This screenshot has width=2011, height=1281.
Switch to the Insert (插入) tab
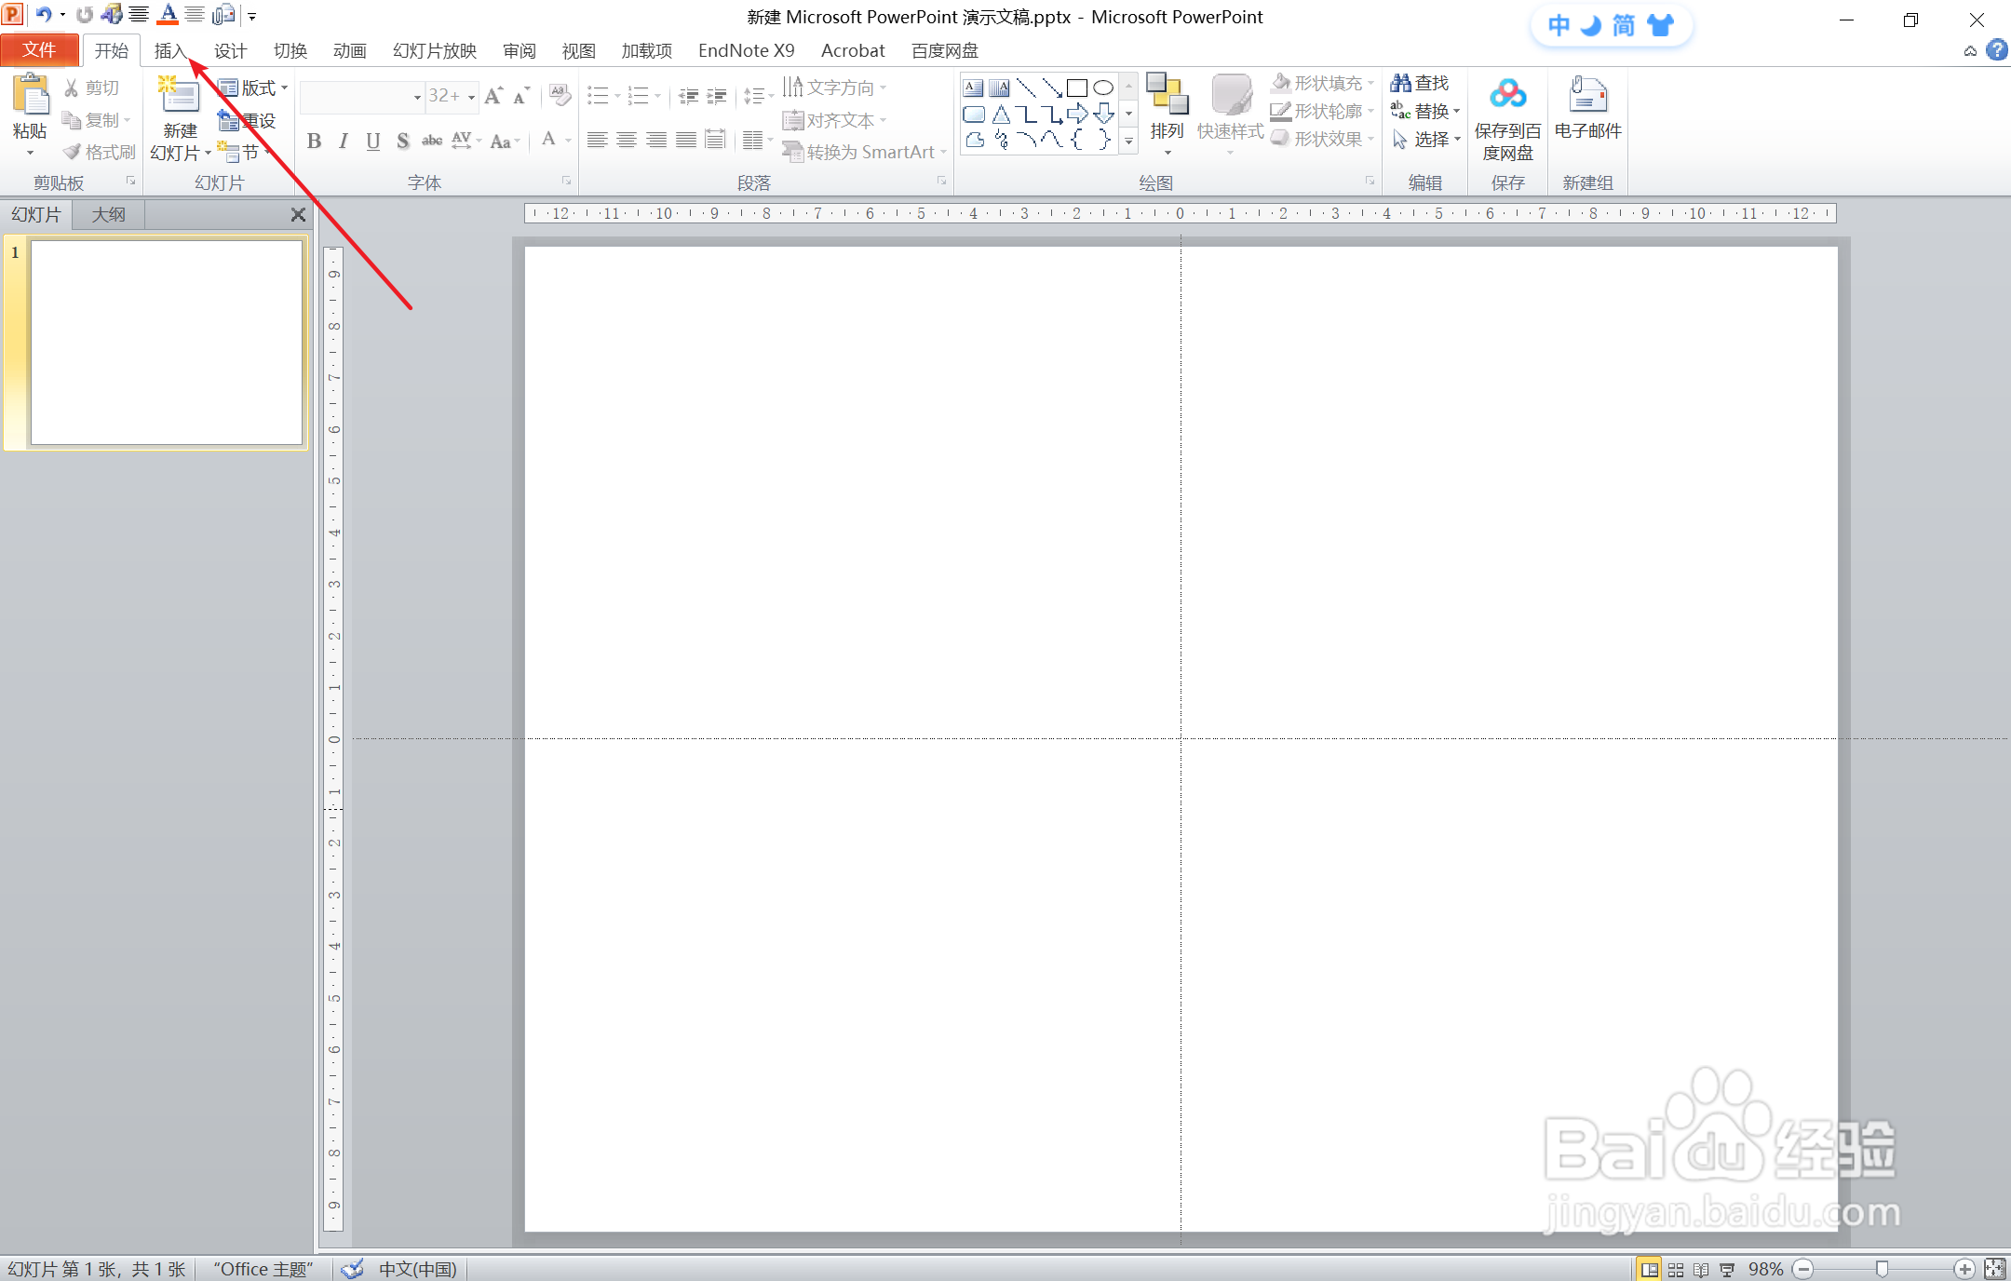tap(170, 50)
